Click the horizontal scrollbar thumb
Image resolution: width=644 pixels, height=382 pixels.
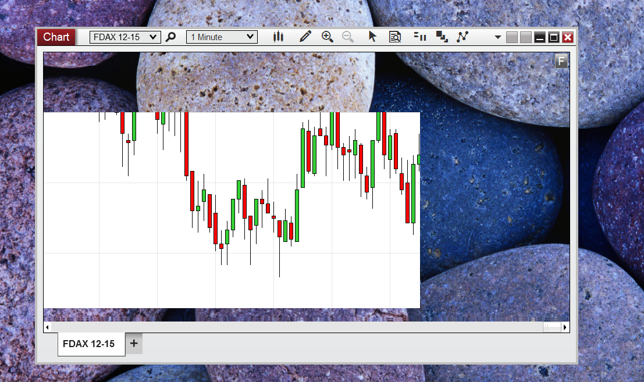[552, 327]
